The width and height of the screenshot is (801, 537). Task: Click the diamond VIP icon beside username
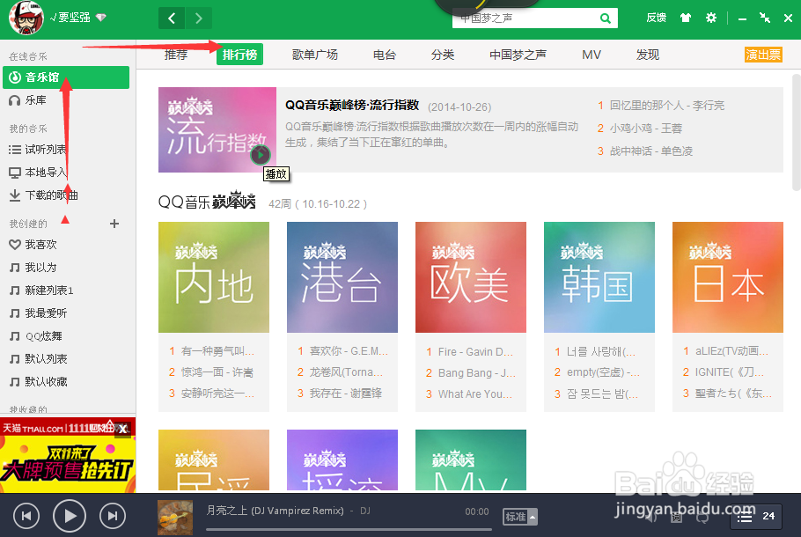pos(101,18)
